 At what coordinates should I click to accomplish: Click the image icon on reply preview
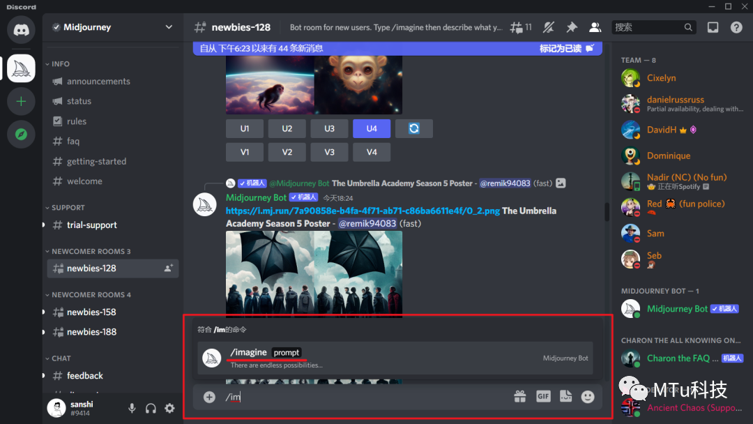pyautogui.click(x=561, y=183)
